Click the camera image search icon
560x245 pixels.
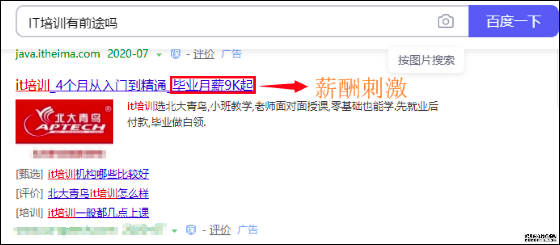pyautogui.click(x=445, y=22)
